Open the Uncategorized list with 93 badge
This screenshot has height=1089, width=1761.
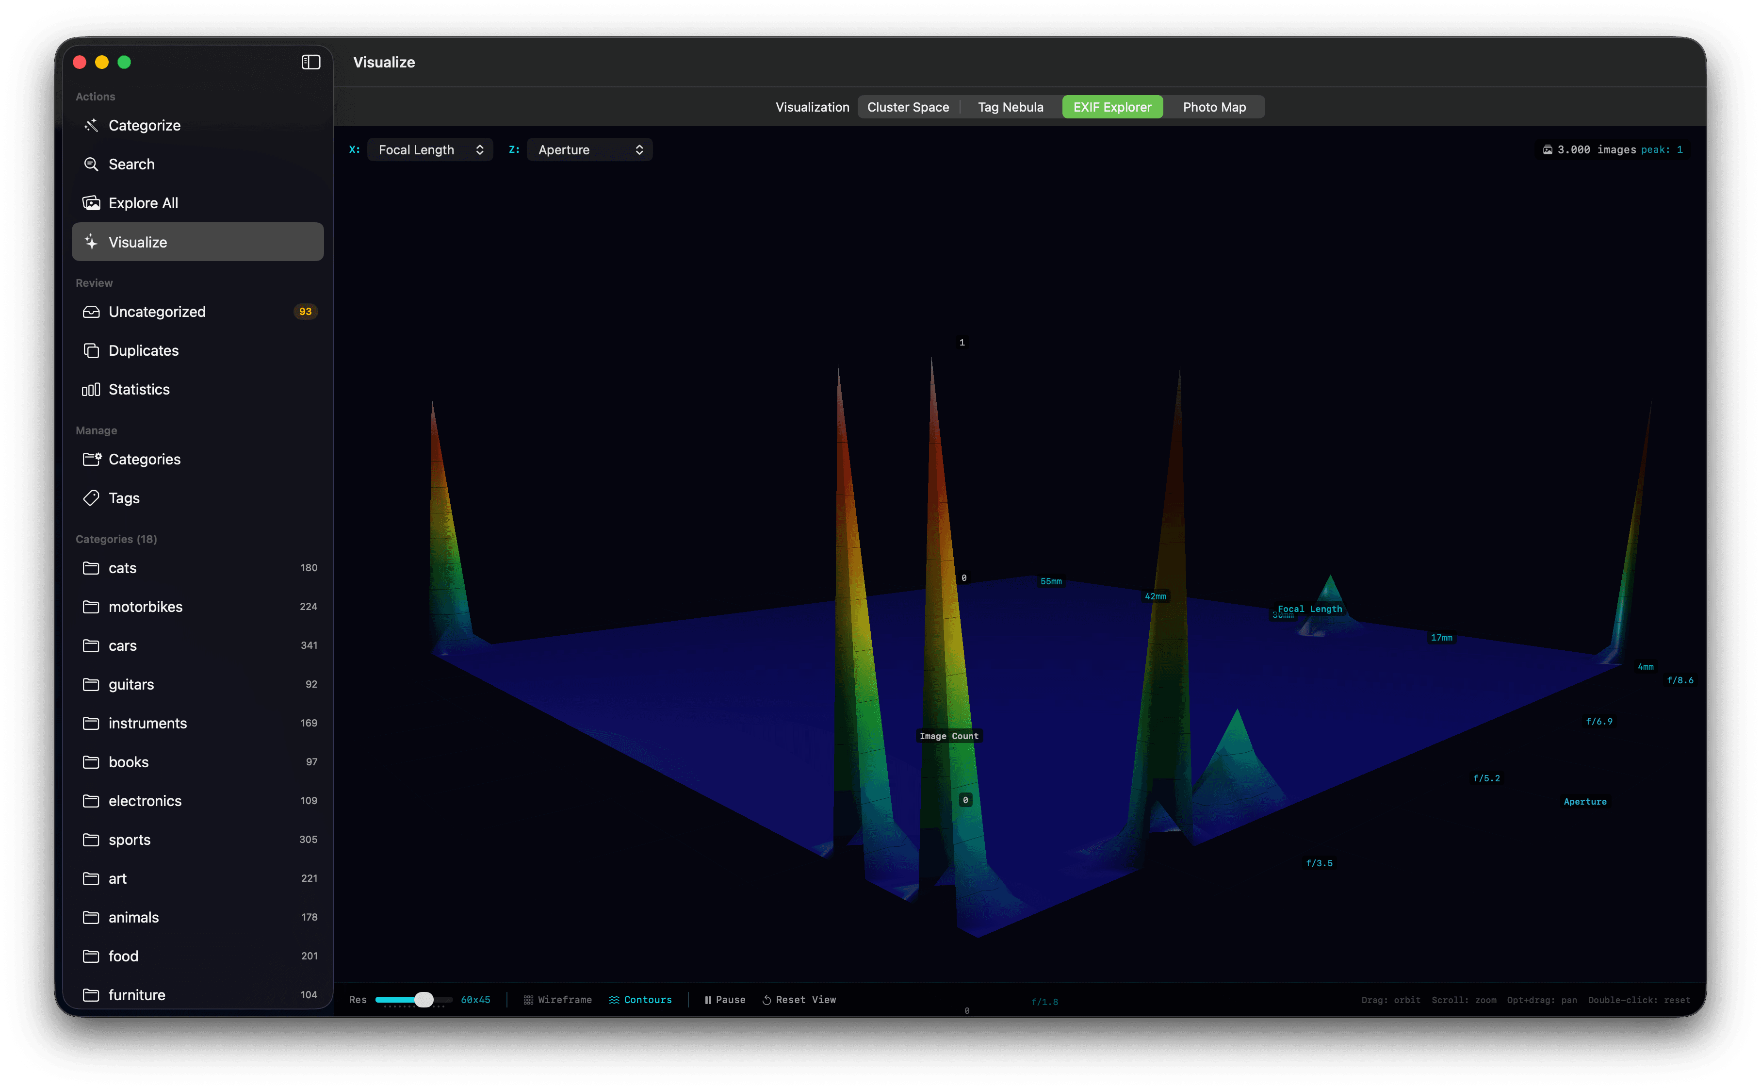198,312
